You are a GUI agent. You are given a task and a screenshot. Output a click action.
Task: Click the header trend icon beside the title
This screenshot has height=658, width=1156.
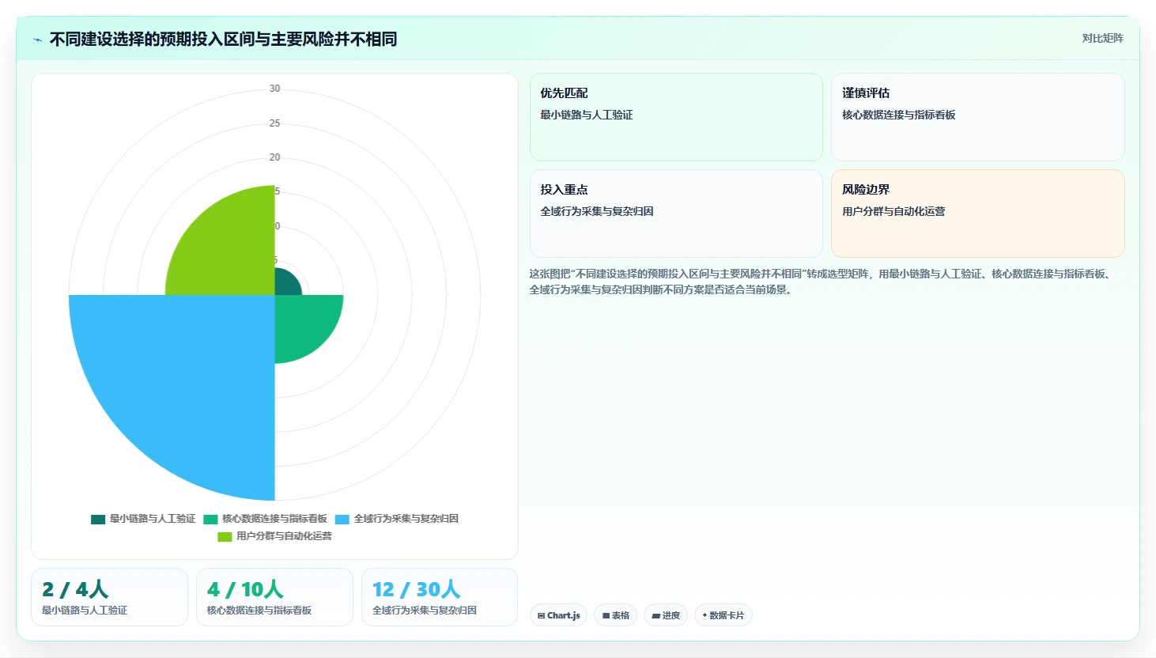pyautogui.click(x=37, y=40)
